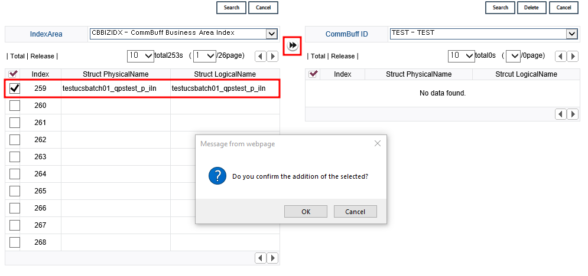Click previous page arrow below left table
The width and height of the screenshot is (588, 276).
pos(261,258)
